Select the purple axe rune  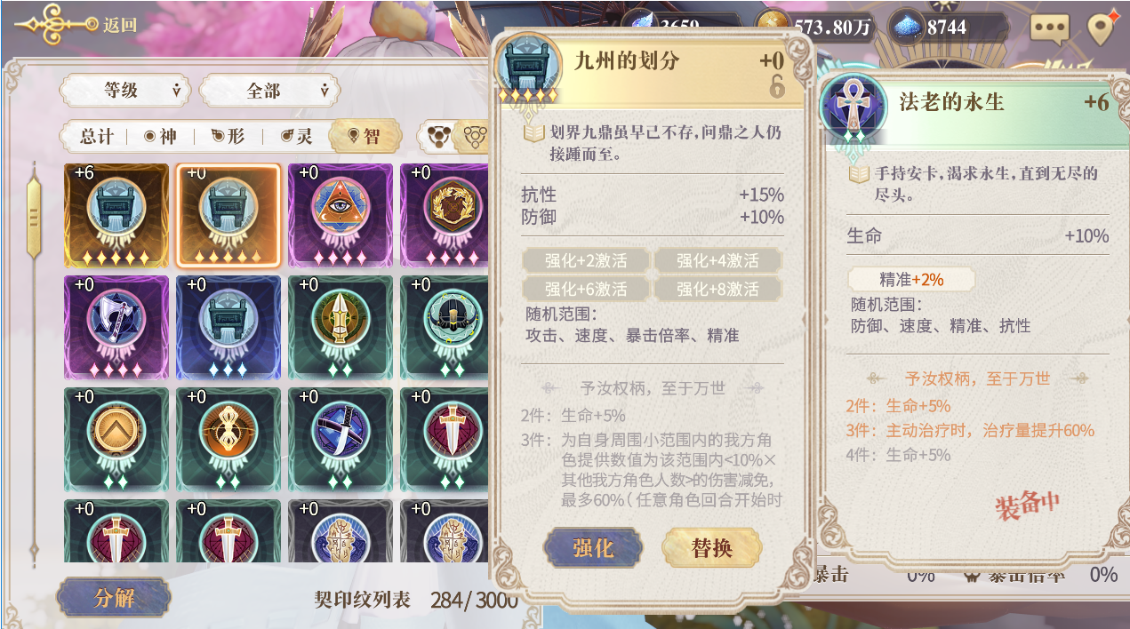[x=116, y=328]
